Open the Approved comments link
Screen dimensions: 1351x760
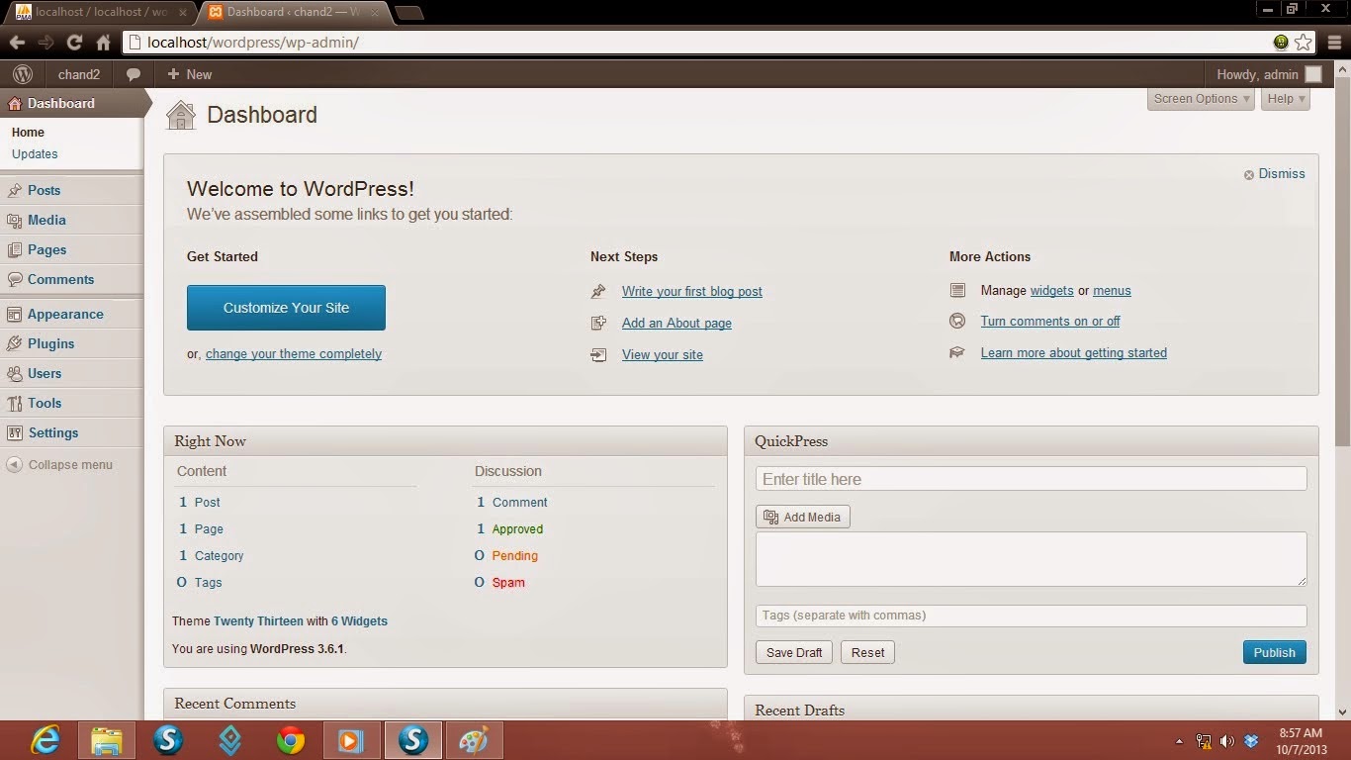tap(517, 528)
